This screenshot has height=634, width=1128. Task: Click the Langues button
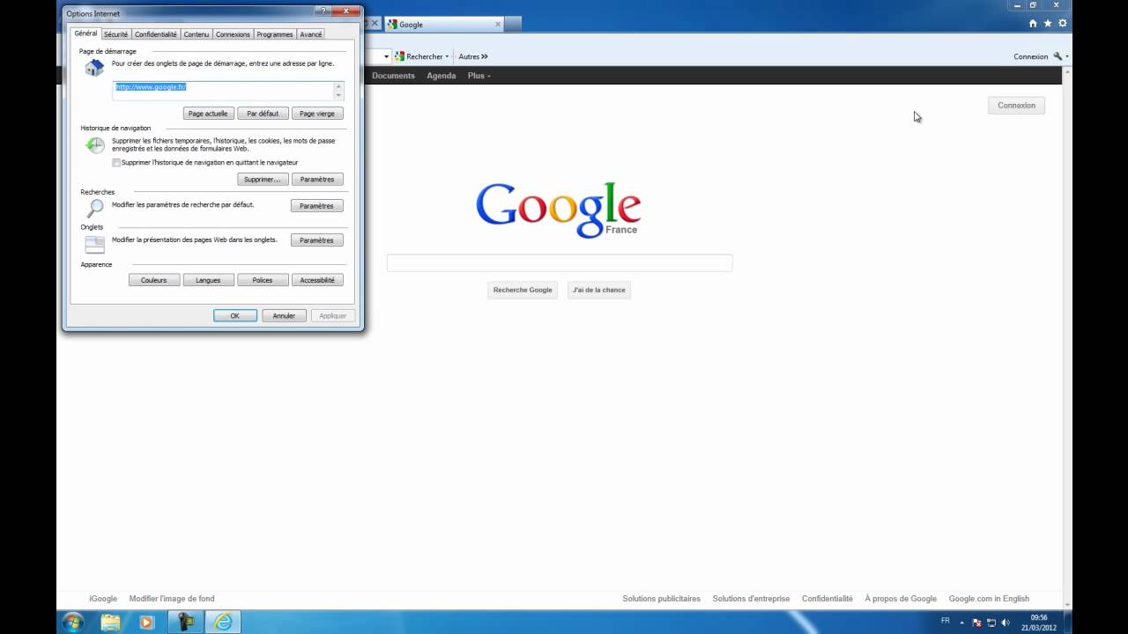coord(208,280)
